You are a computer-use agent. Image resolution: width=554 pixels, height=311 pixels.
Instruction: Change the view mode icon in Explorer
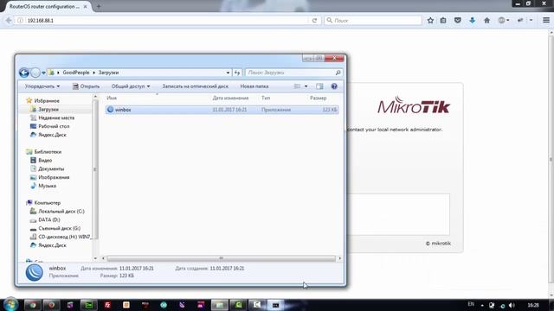pos(297,86)
